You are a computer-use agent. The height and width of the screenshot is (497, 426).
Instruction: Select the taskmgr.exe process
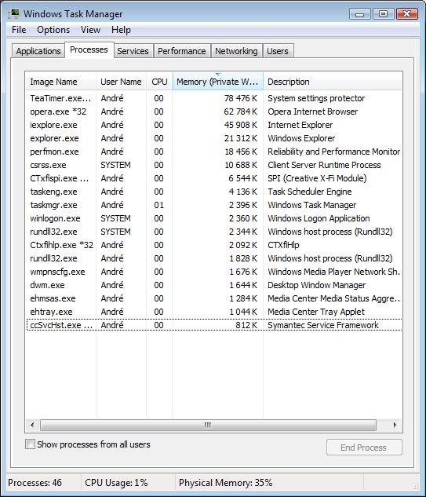coord(214,205)
